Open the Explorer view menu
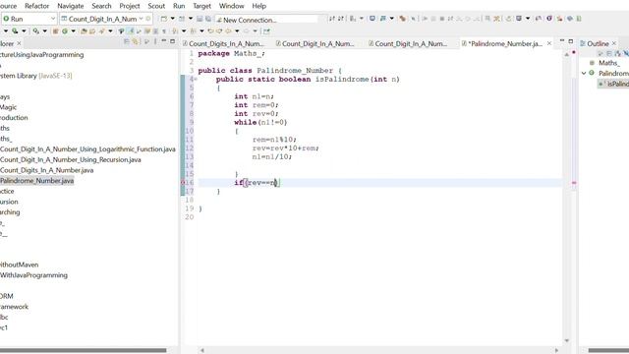This screenshot has height=354, width=629. tap(155, 41)
